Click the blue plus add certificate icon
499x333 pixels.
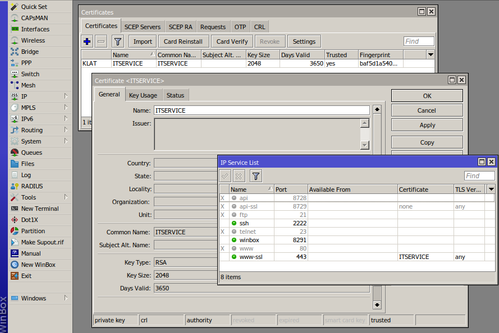[x=87, y=41]
